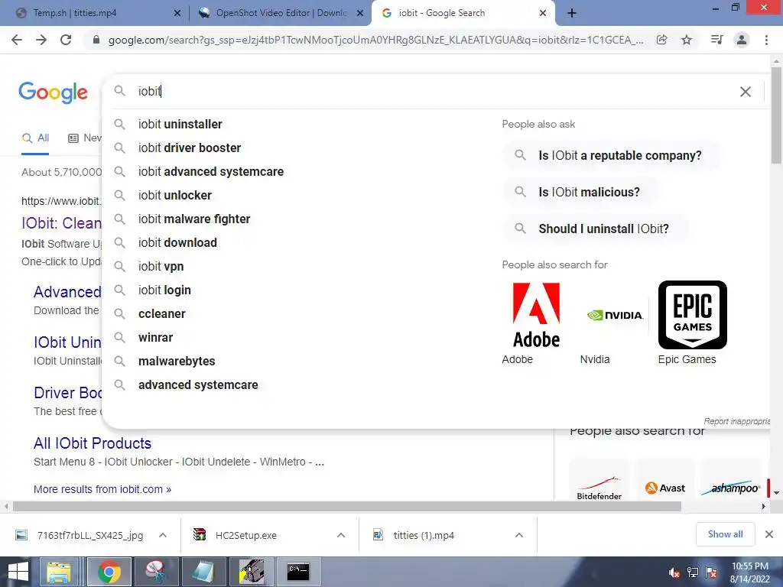Open the Nvidia logo suggestion

615,316
